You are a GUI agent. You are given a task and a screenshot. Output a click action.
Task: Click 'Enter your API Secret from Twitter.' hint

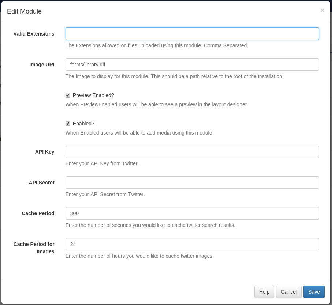(x=105, y=194)
